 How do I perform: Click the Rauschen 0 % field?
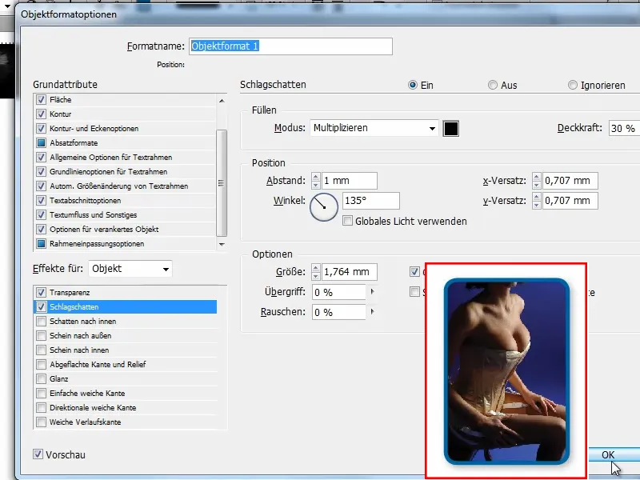(338, 312)
